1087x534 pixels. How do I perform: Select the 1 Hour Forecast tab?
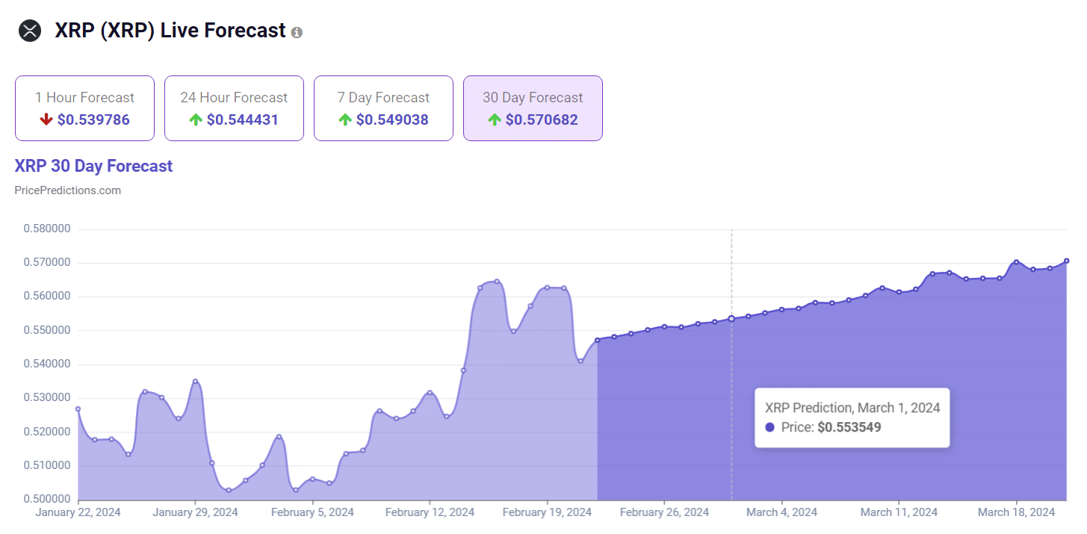click(x=84, y=108)
